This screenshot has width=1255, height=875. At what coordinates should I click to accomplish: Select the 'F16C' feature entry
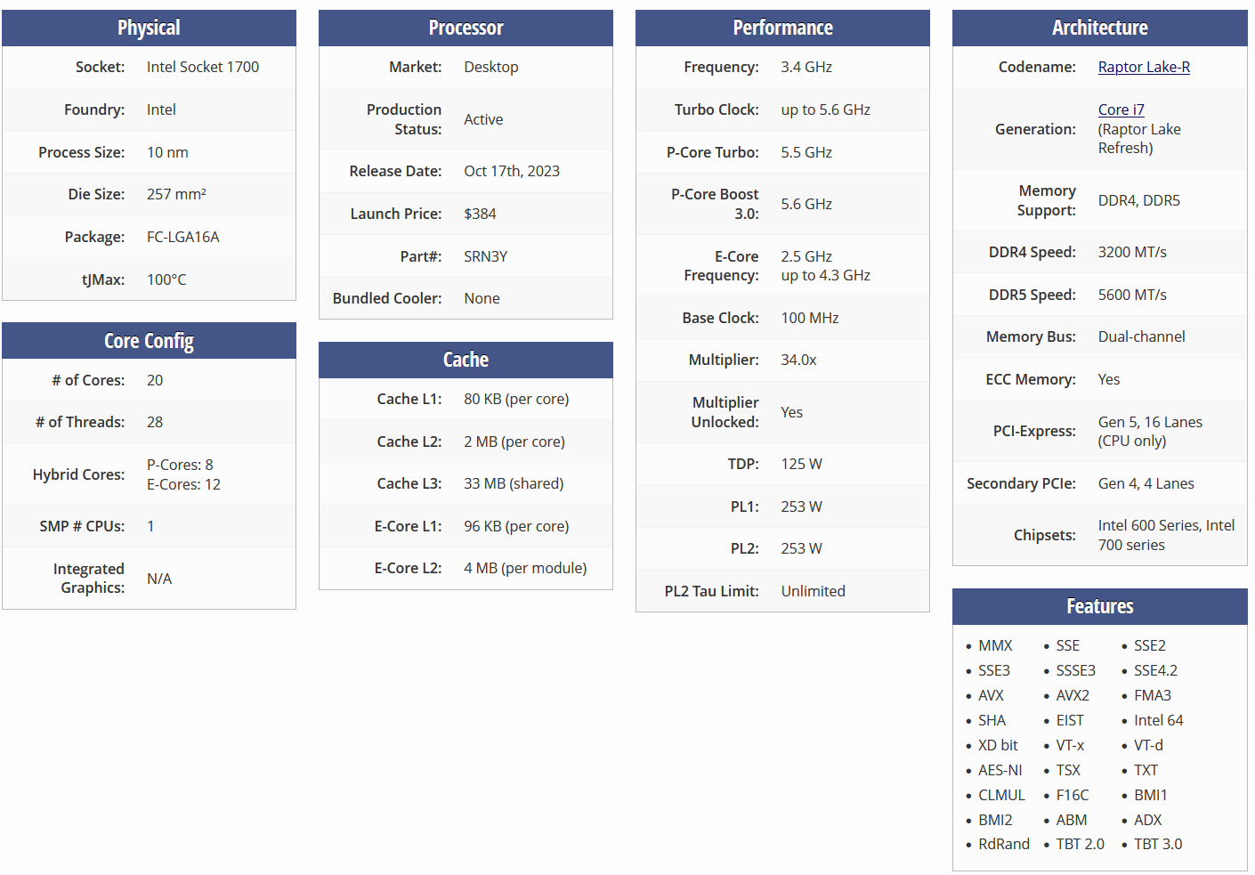pyautogui.click(x=1073, y=795)
